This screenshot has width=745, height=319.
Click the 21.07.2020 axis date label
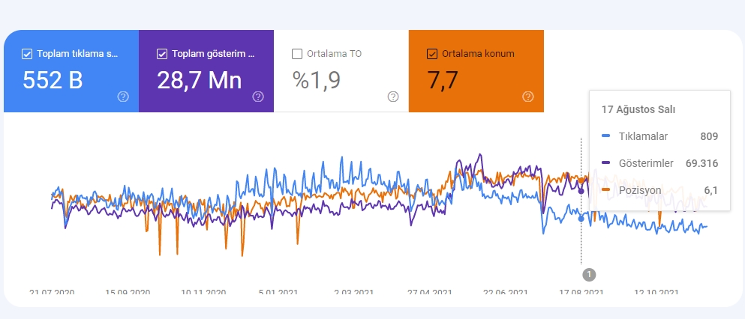coord(52,292)
